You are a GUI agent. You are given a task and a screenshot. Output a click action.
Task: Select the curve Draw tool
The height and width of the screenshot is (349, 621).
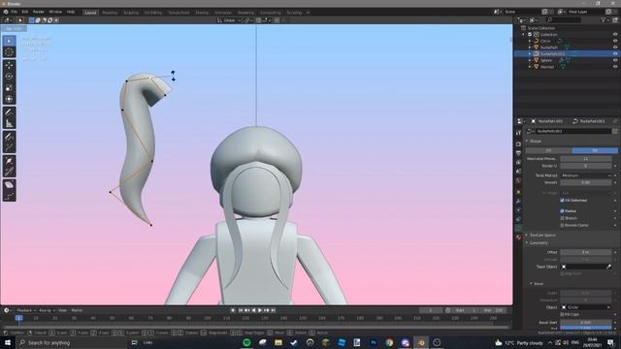pyautogui.click(x=9, y=137)
